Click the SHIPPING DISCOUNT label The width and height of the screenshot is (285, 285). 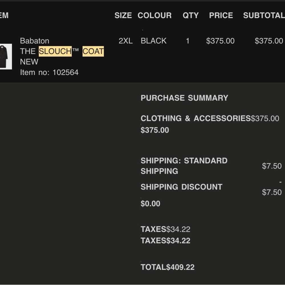tap(182, 187)
